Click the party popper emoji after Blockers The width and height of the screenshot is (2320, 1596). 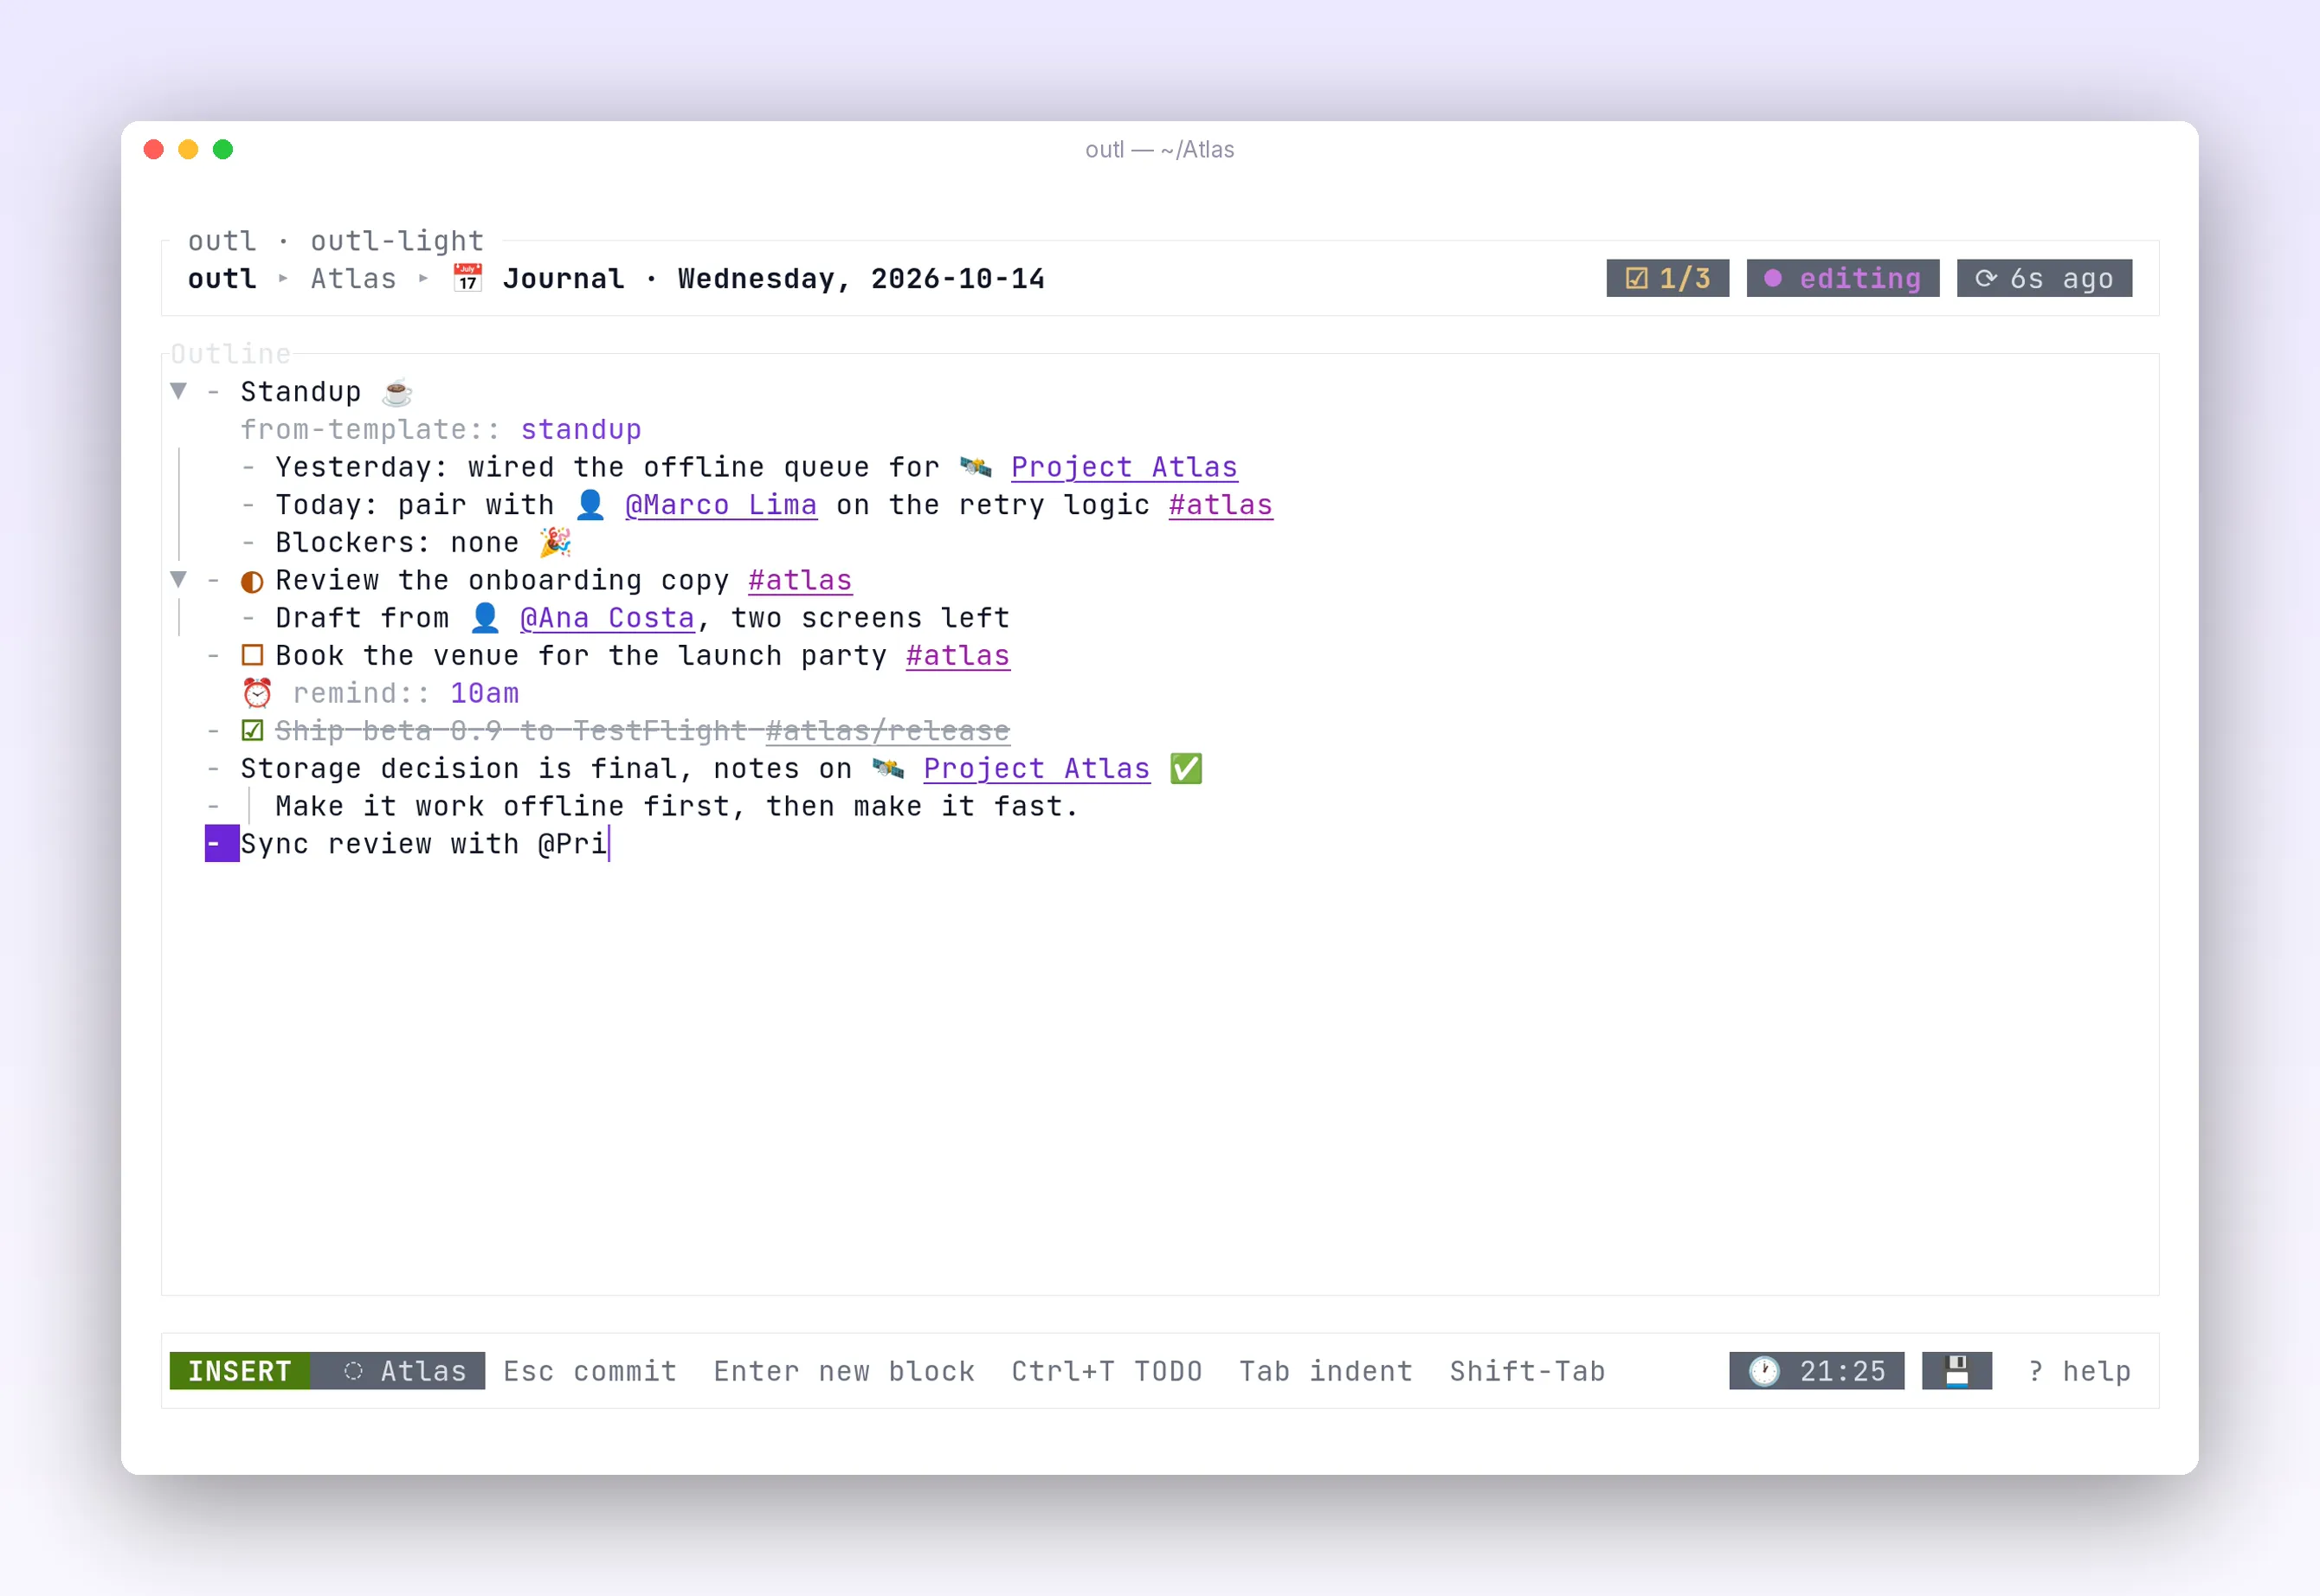click(555, 543)
